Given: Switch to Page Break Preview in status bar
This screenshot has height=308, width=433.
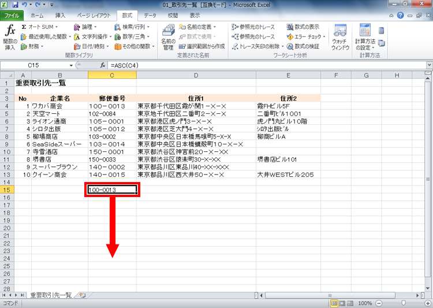Looking at the screenshot, I should [x=350, y=303].
